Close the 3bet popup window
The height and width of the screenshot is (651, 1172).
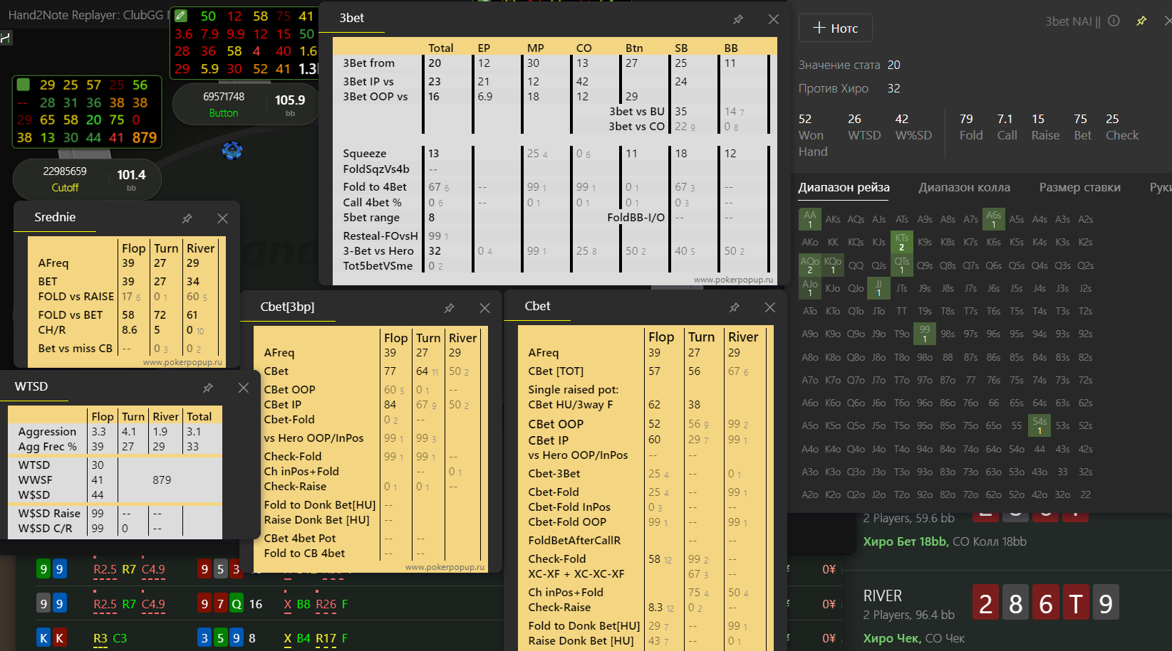(x=773, y=19)
